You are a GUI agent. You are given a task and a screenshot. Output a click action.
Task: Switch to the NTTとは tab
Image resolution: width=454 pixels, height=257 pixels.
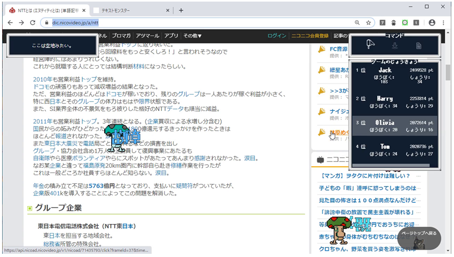47,11
